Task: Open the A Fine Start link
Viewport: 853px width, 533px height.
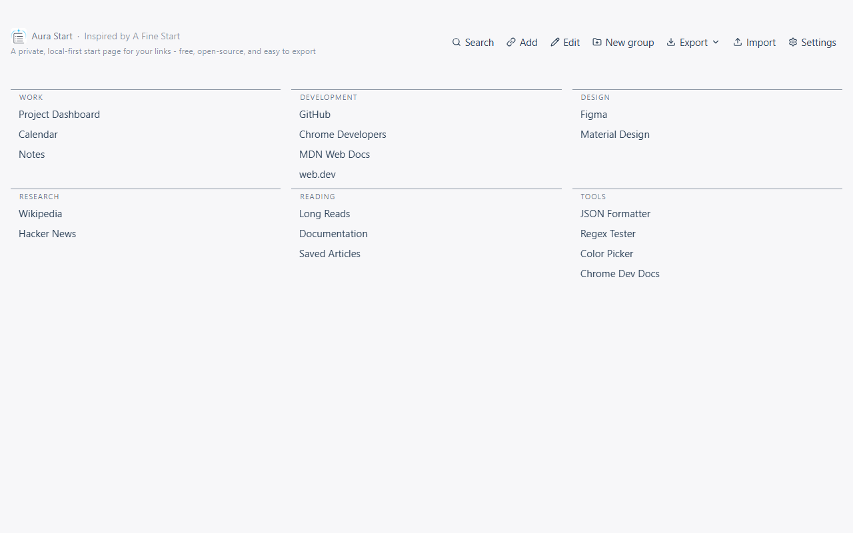Action: click(157, 37)
